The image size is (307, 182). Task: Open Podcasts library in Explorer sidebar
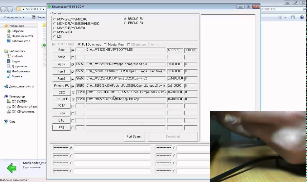pyautogui.click(x=17, y=56)
